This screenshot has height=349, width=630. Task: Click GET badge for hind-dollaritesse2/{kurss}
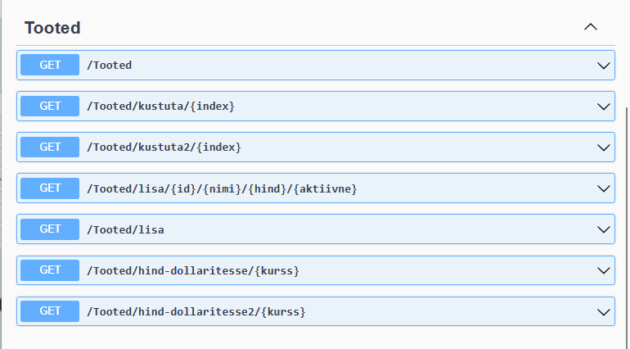click(x=50, y=310)
